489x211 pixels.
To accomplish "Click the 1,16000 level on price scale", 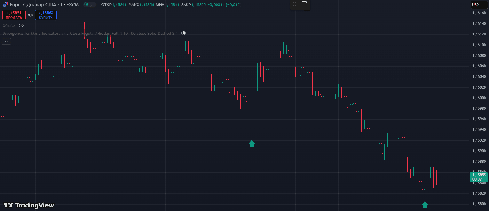I will (478, 98).
